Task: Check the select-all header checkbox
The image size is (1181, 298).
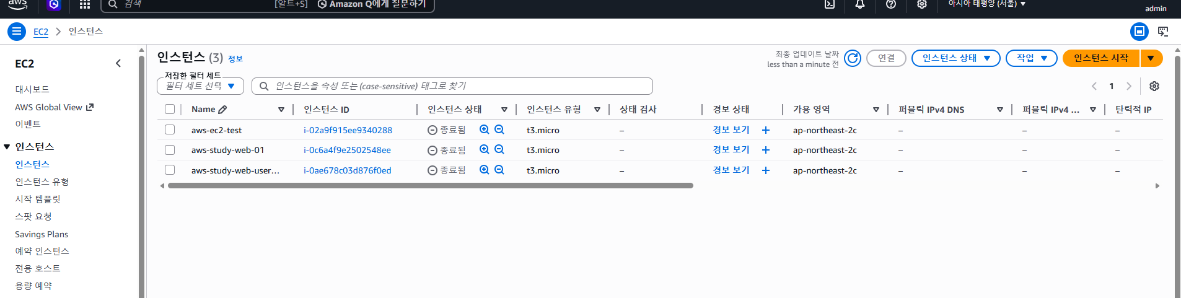Action: (170, 109)
